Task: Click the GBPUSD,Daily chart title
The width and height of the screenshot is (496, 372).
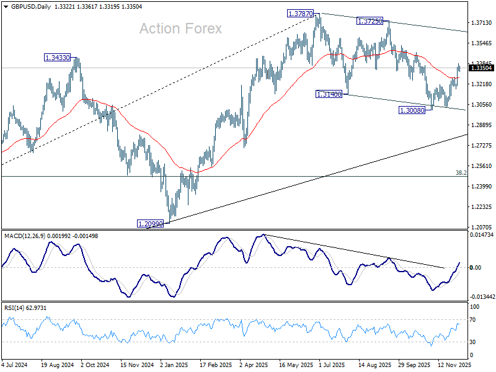Action: 31,7
